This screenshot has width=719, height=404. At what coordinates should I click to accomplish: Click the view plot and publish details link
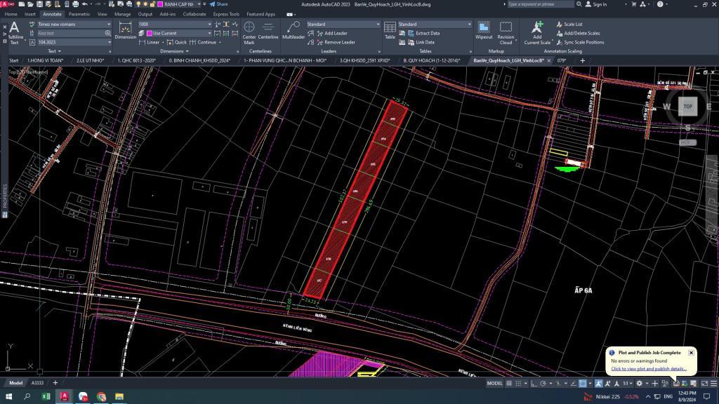[648, 368]
